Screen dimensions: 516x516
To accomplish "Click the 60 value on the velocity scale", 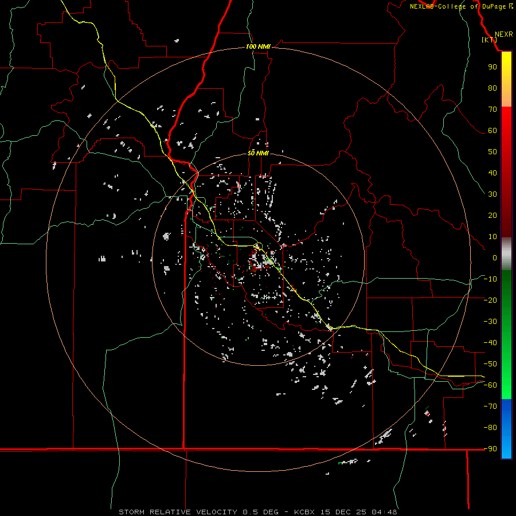I will tap(492, 130).
